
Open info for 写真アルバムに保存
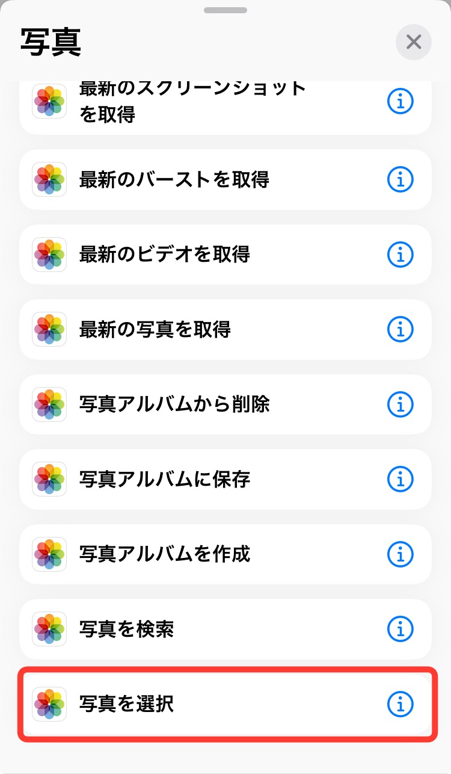(400, 479)
